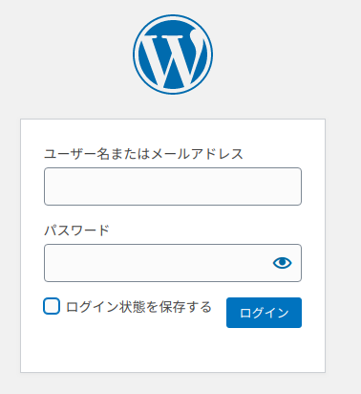Focus the ユーザー名またはメールアドレス input field
This screenshot has height=394, width=361.
tap(173, 186)
